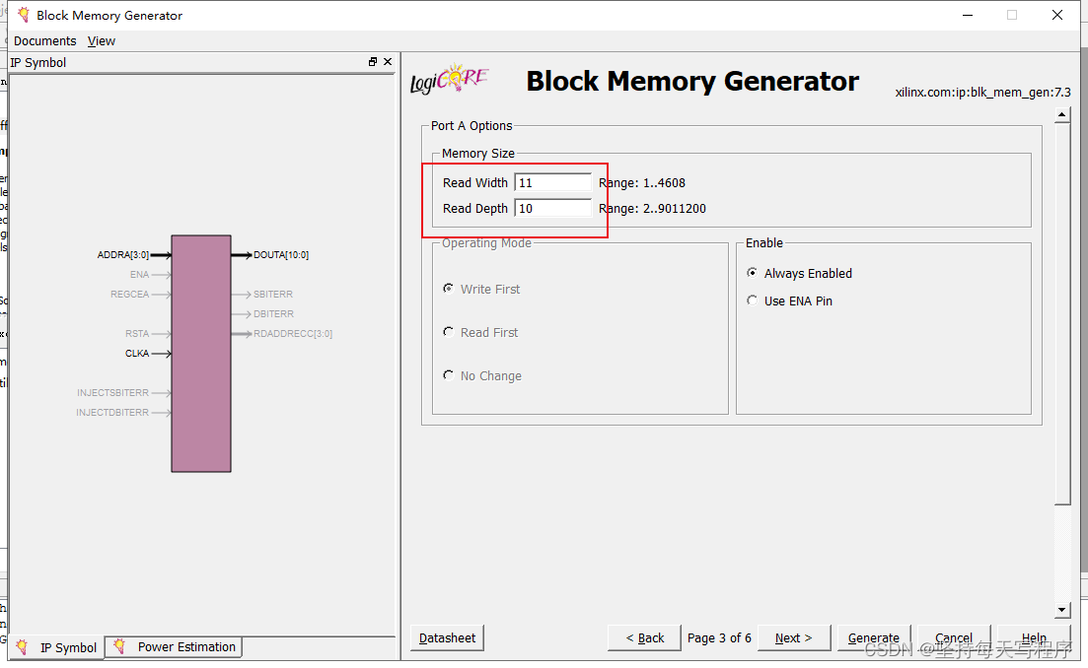Enable the Always Enabled option
The height and width of the screenshot is (668, 1088).
(752, 273)
